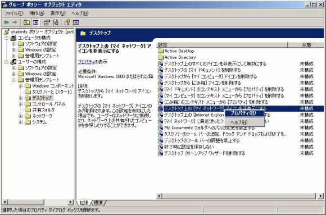Click policy icon for 終了時に設定を保存しない
The height and width of the screenshot is (215, 326).
point(160,147)
